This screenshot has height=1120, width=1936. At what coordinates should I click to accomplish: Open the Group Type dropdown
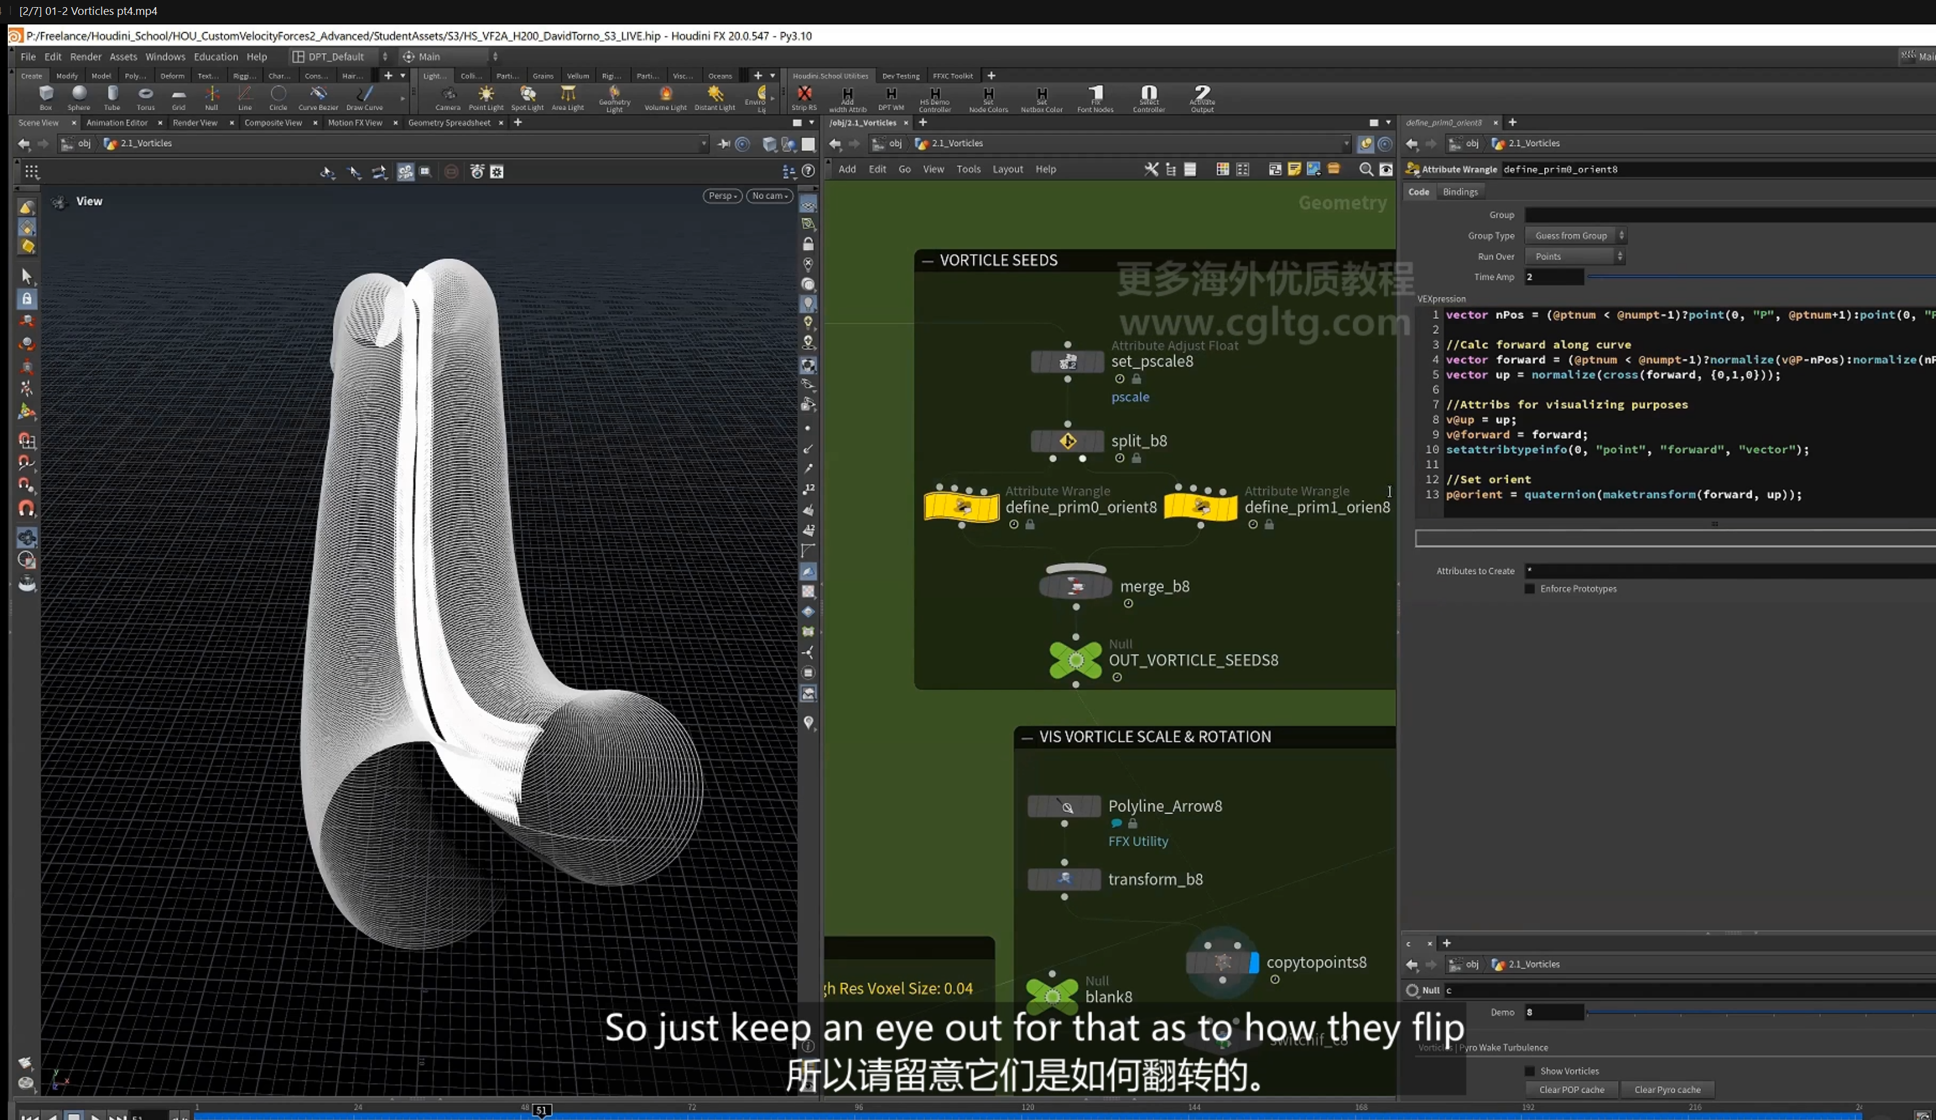(1575, 235)
